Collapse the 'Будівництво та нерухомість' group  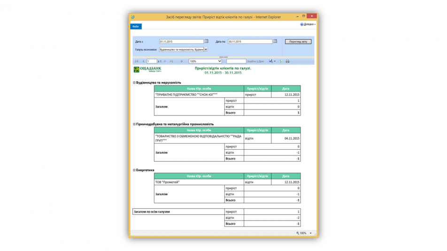click(x=134, y=83)
